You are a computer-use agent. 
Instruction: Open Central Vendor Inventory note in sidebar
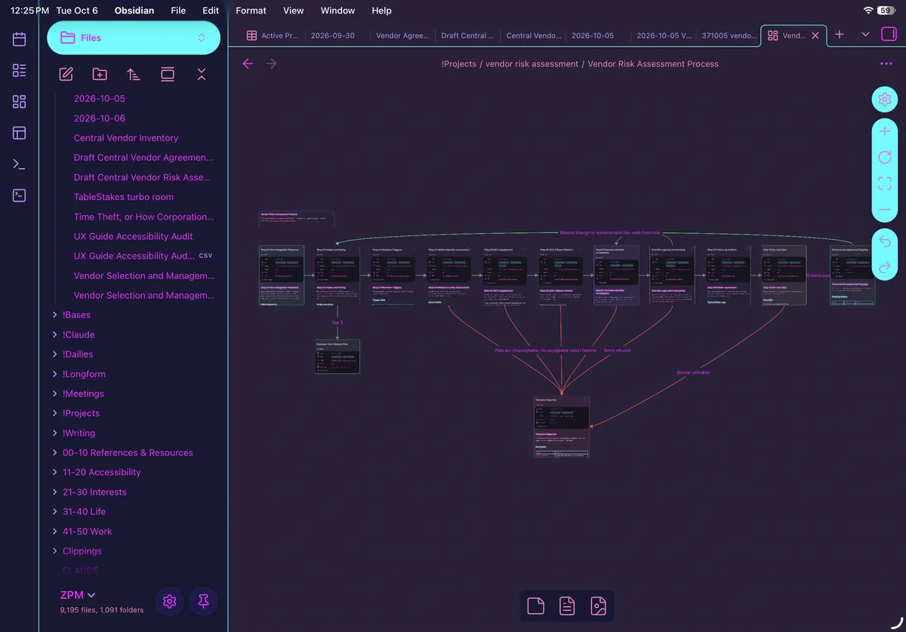[126, 138]
